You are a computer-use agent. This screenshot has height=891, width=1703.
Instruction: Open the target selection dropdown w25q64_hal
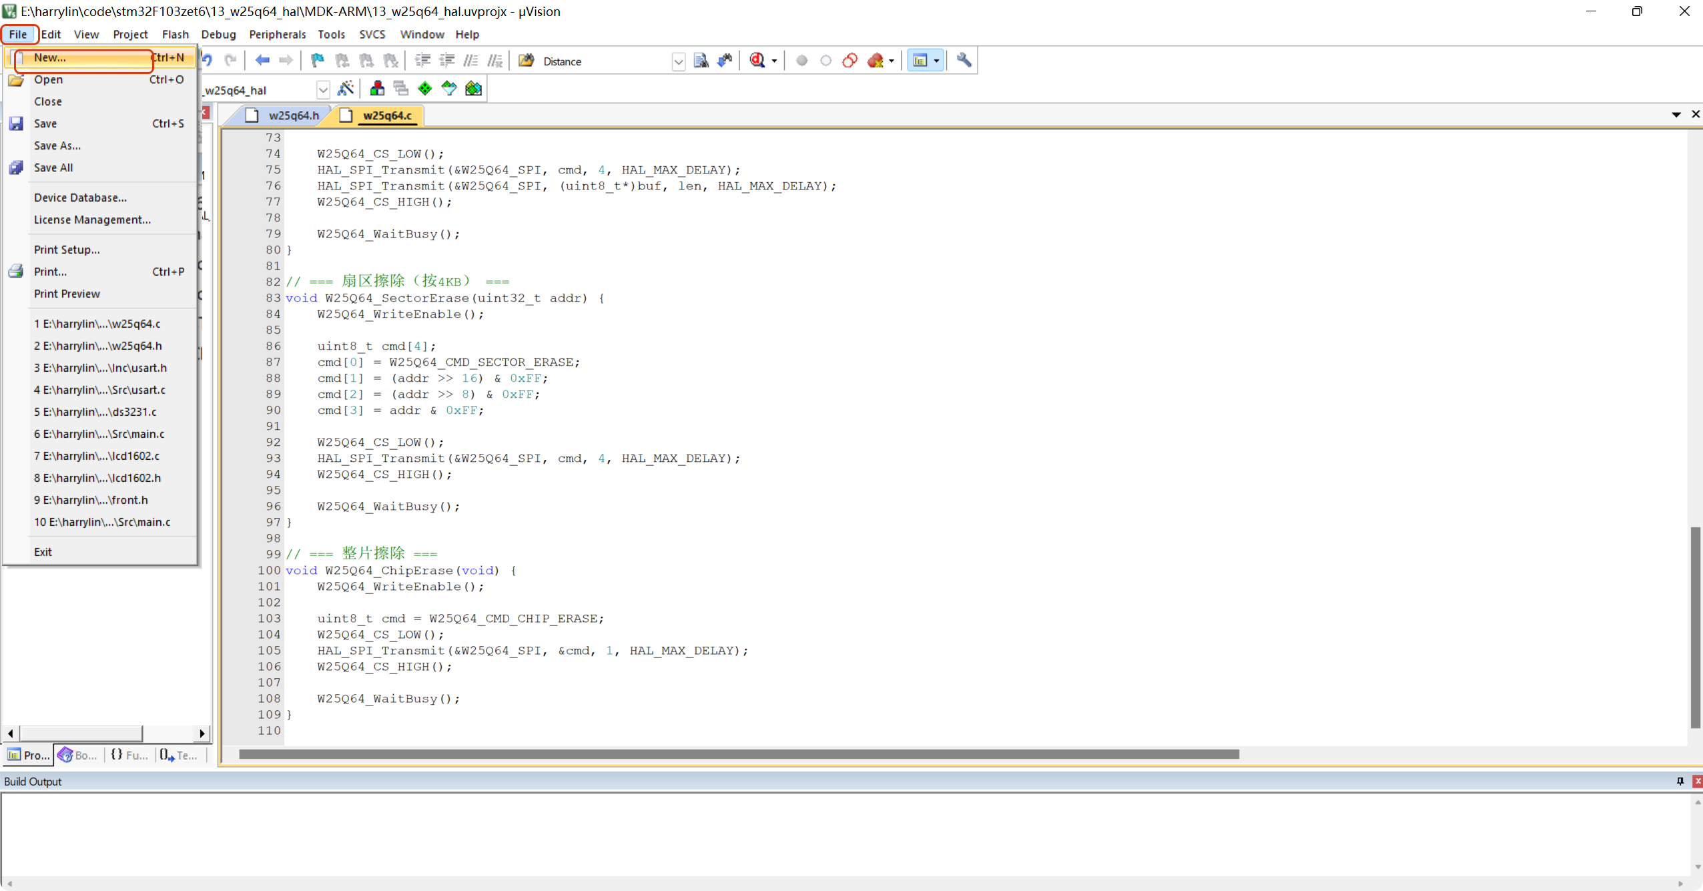coord(323,89)
